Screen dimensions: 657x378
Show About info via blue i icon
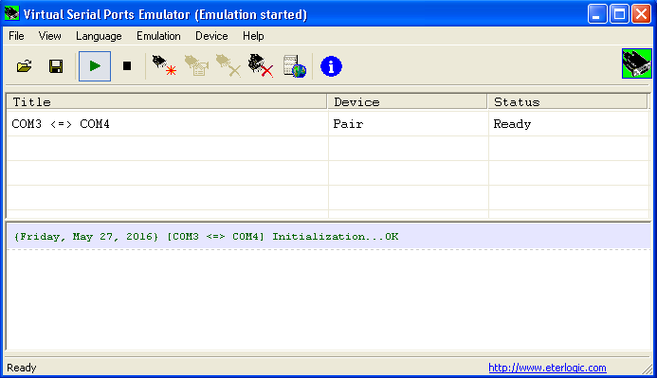[x=331, y=66]
